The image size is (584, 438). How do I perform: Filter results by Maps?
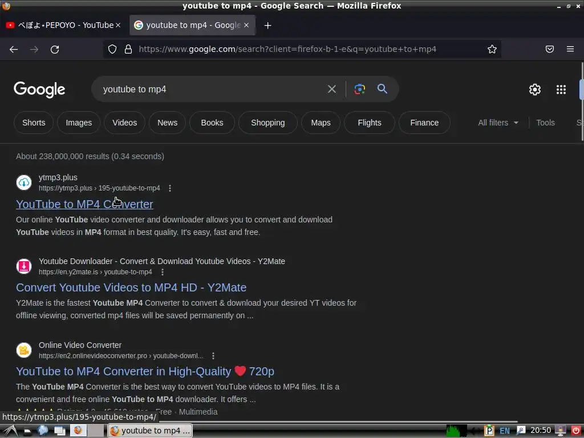321,123
